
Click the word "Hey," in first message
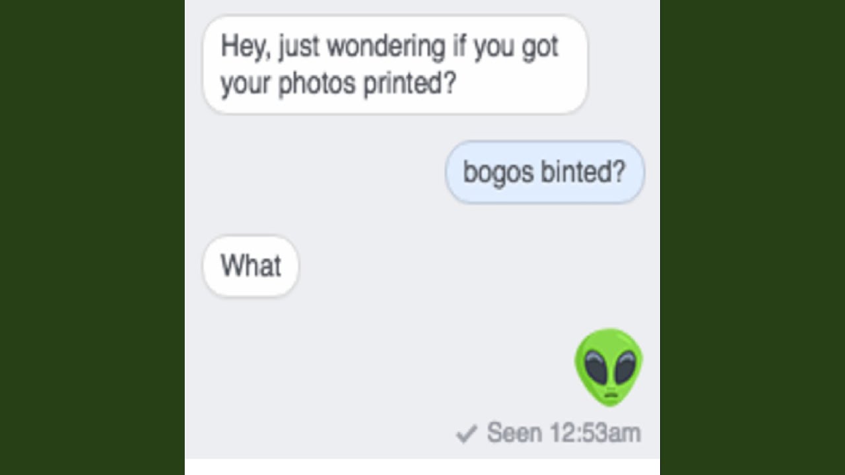[x=246, y=47]
